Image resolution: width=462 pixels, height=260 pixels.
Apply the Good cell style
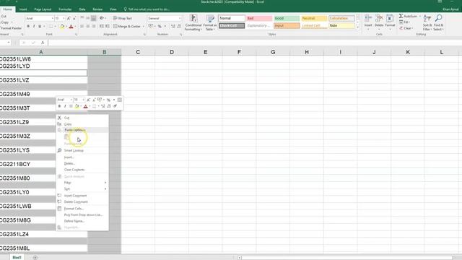point(287,18)
